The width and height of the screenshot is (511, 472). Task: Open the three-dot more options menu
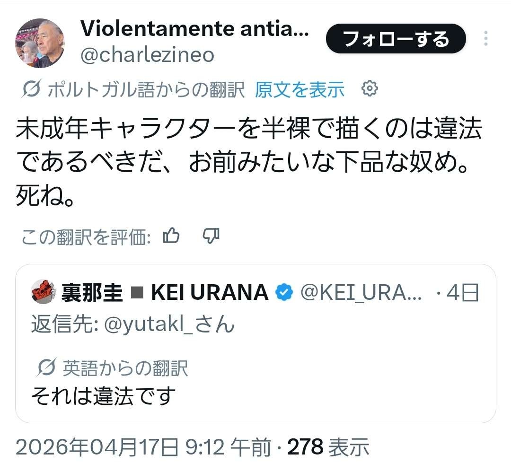click(485, 38)
